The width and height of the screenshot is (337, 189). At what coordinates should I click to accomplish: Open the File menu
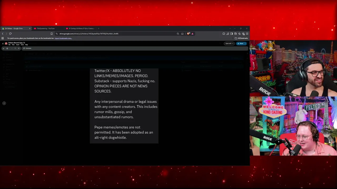point(9,45)
